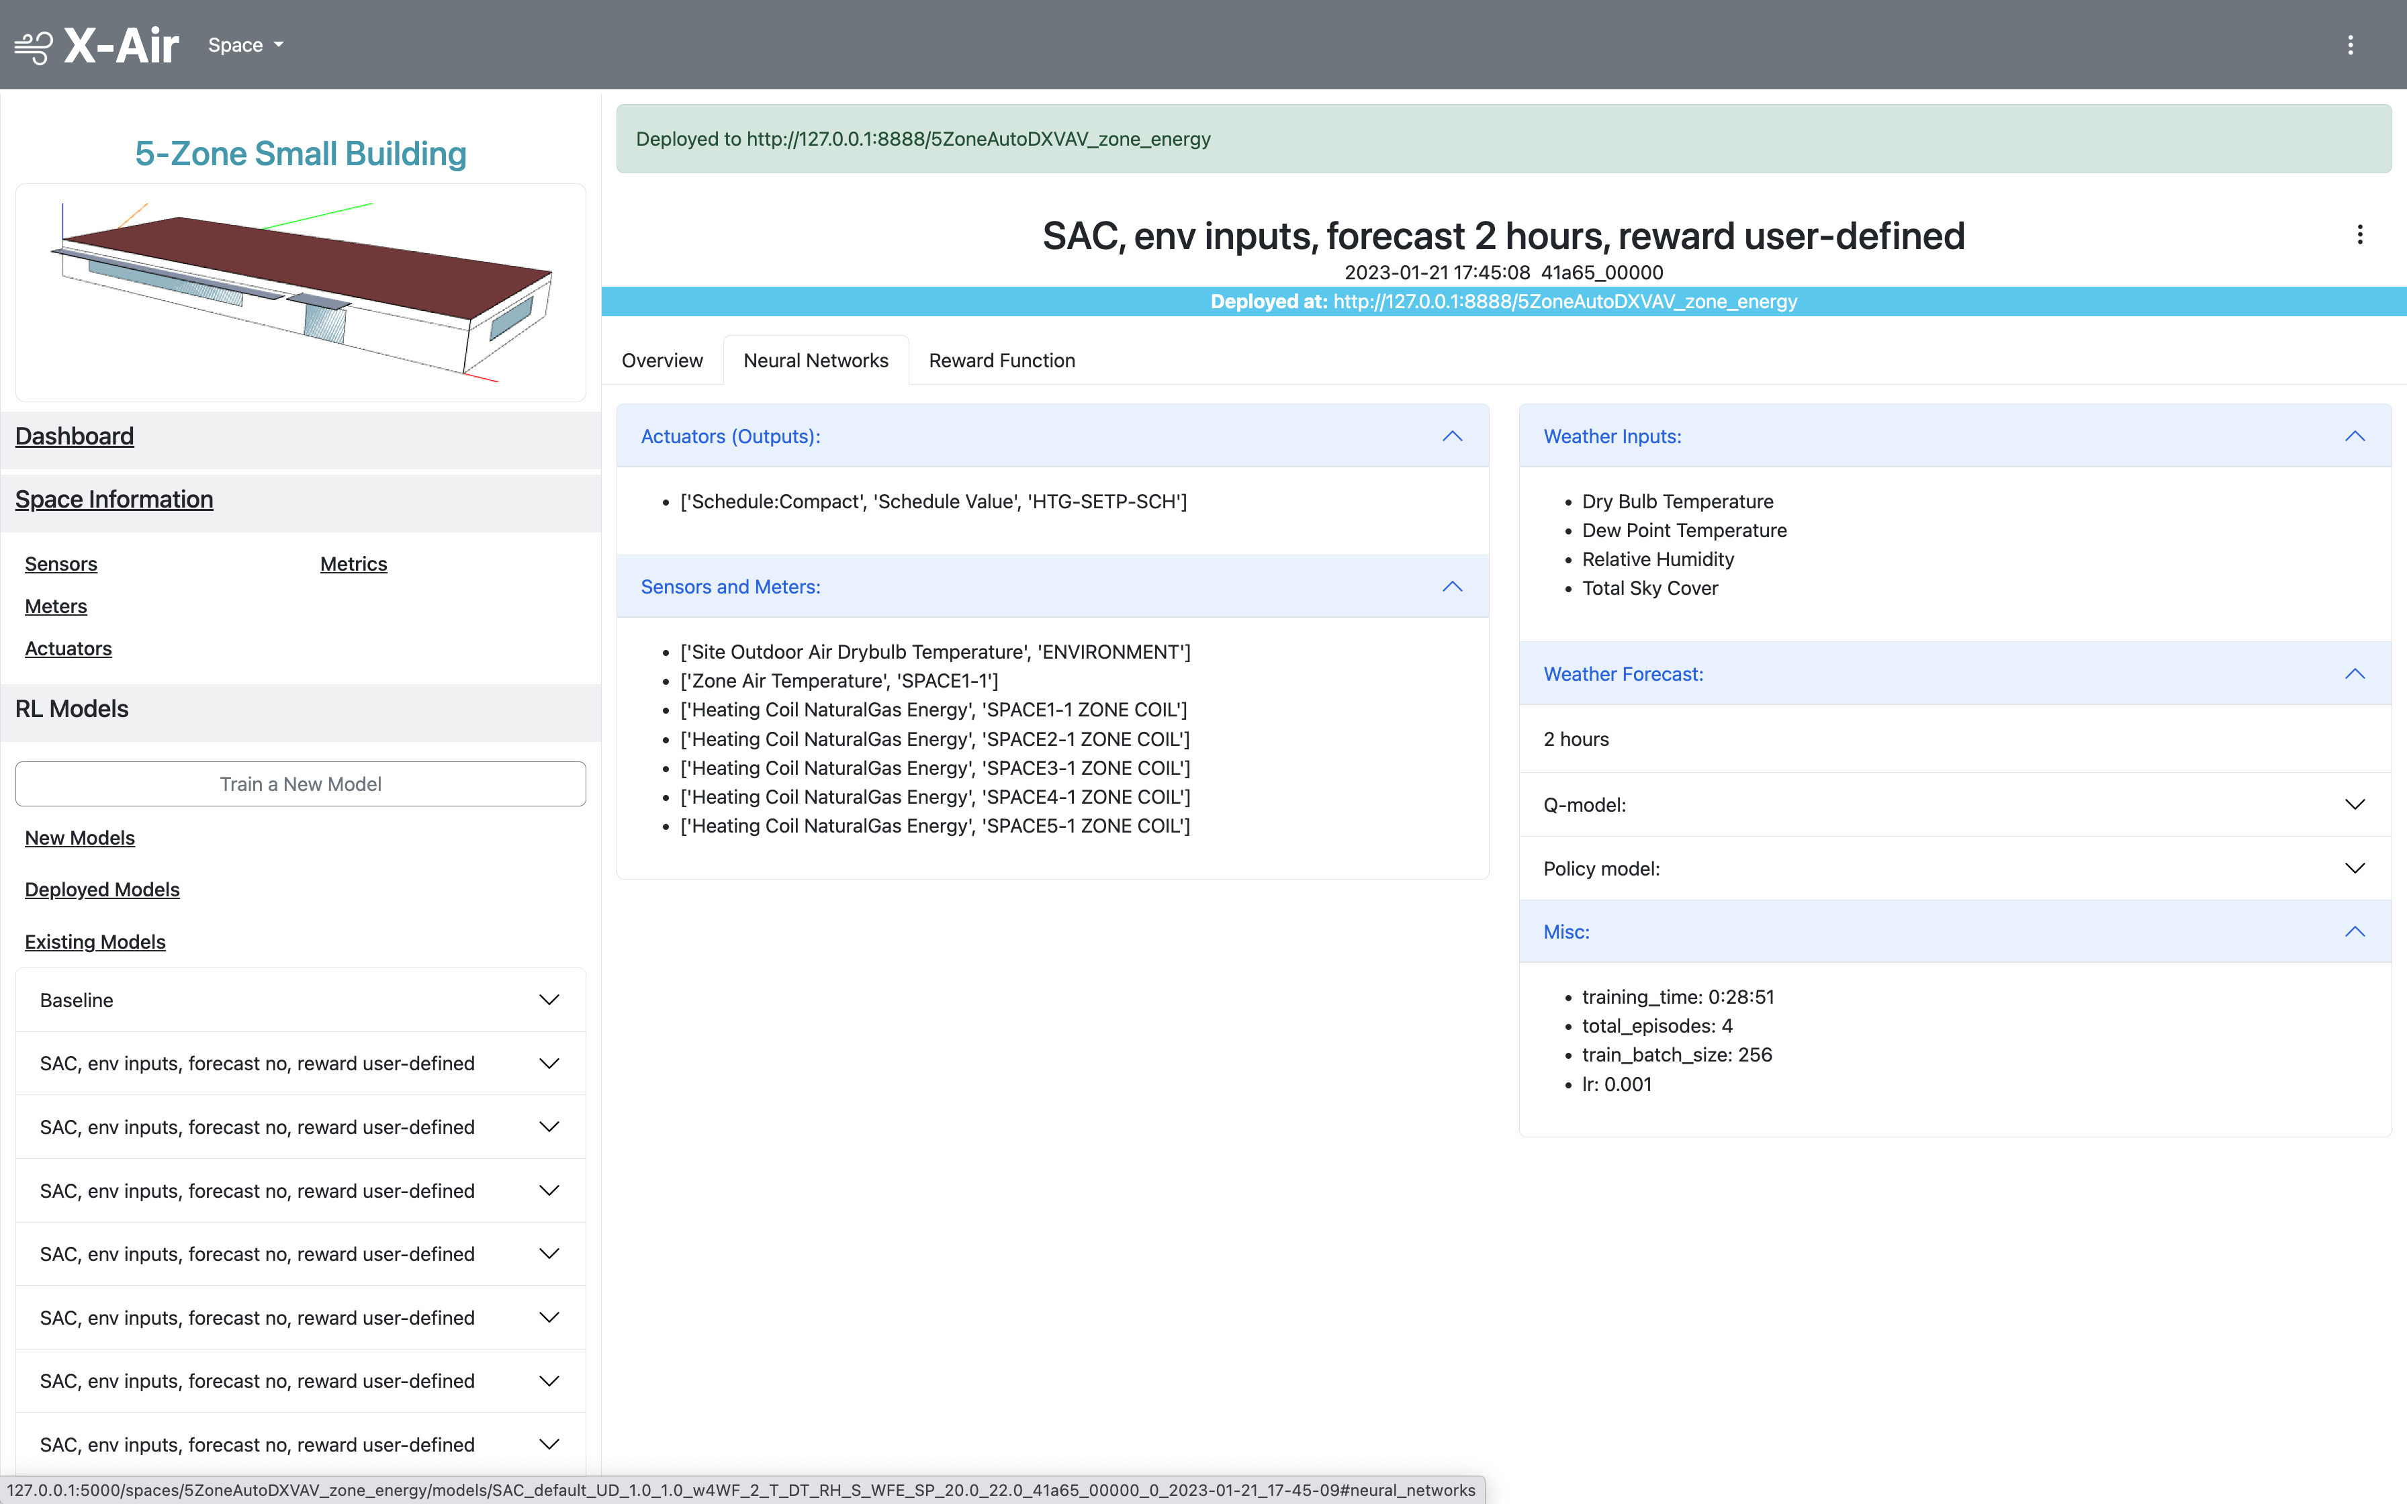Go to the Dashboard link
The height and width of the screenshot is (1504, 2407).
pos(75,436)
